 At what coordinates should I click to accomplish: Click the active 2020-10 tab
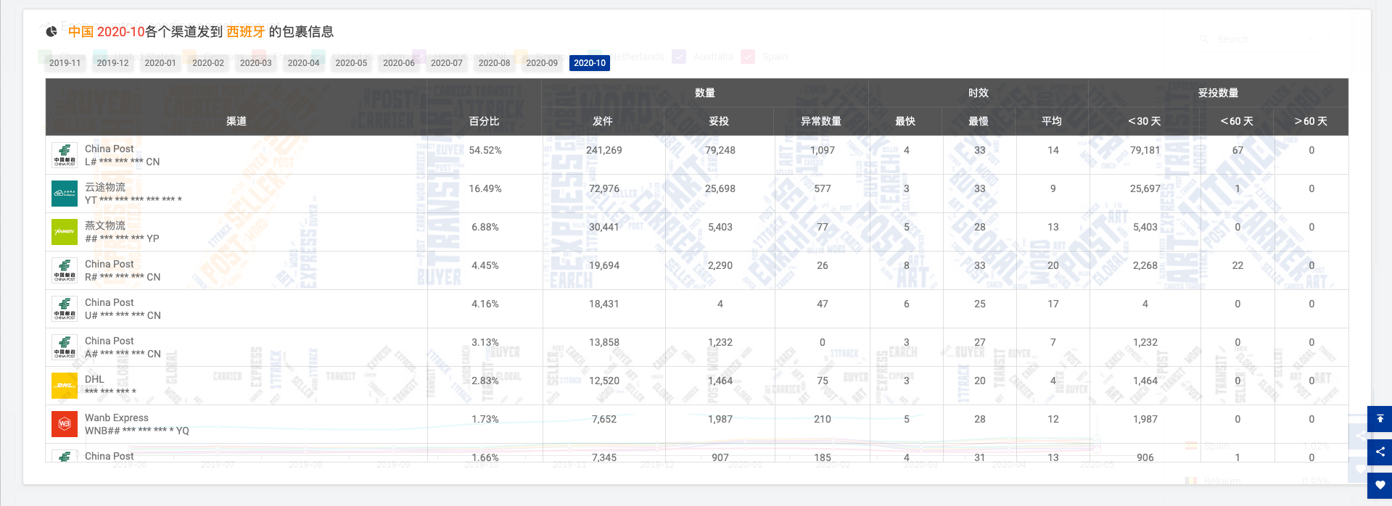590,63
